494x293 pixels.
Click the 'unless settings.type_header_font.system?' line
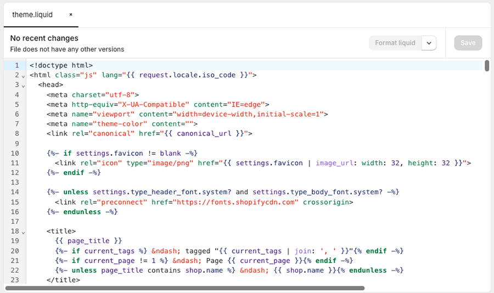point(223,192)
